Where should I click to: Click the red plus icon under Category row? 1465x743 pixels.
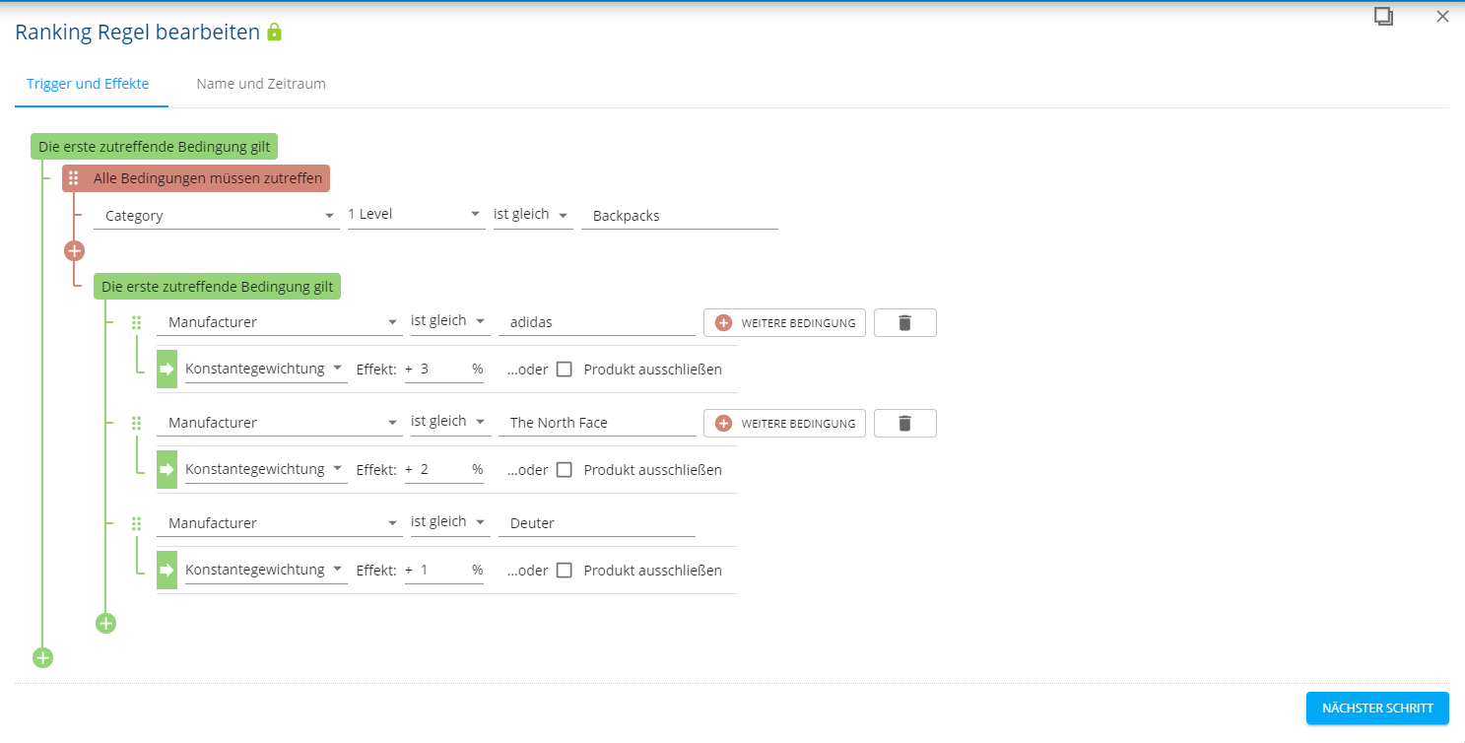point(74,250)
